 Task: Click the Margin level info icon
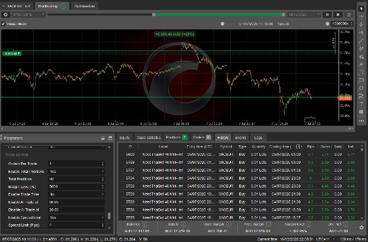(x=309, y=224)
